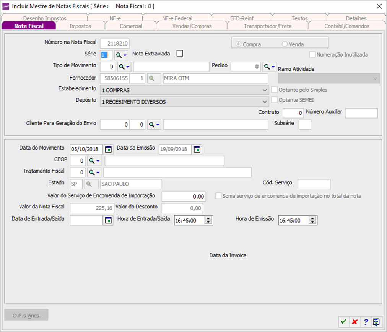Viewport: 387px width, 332px height.
Task: Click the Cód. Serviço input field
Action: (x=314, y=184)
